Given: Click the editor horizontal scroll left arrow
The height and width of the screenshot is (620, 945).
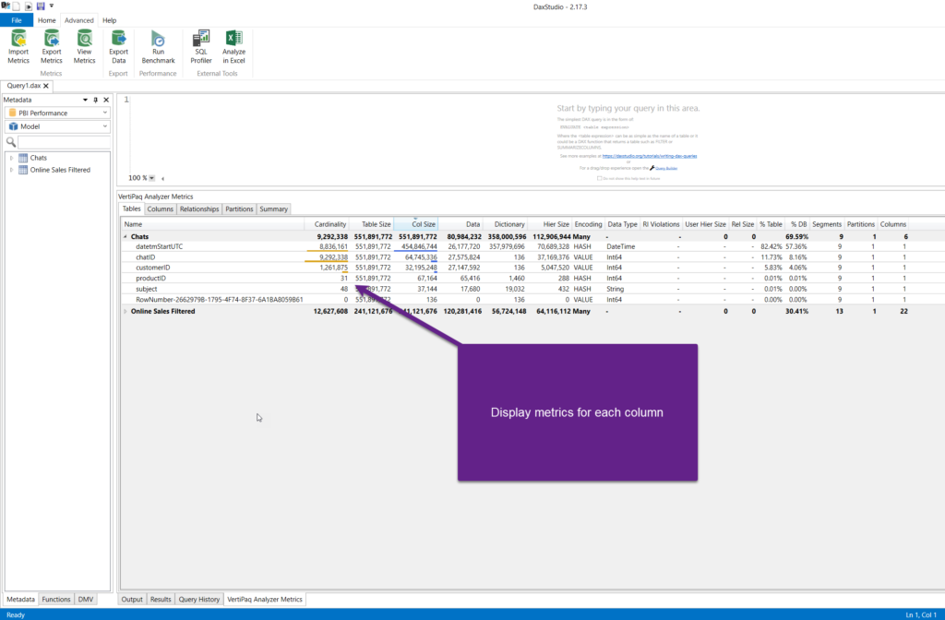Looking at the screenshot, I should pyautogui.click(x=162, y=178).
